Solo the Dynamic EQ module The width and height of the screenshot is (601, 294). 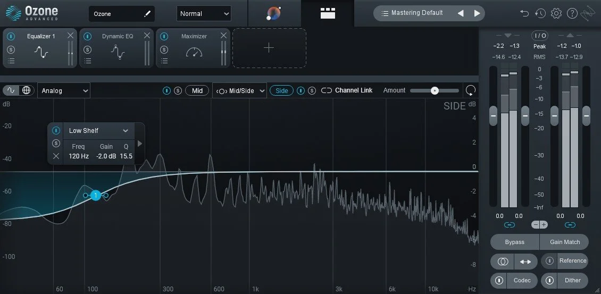pos(88,49)
